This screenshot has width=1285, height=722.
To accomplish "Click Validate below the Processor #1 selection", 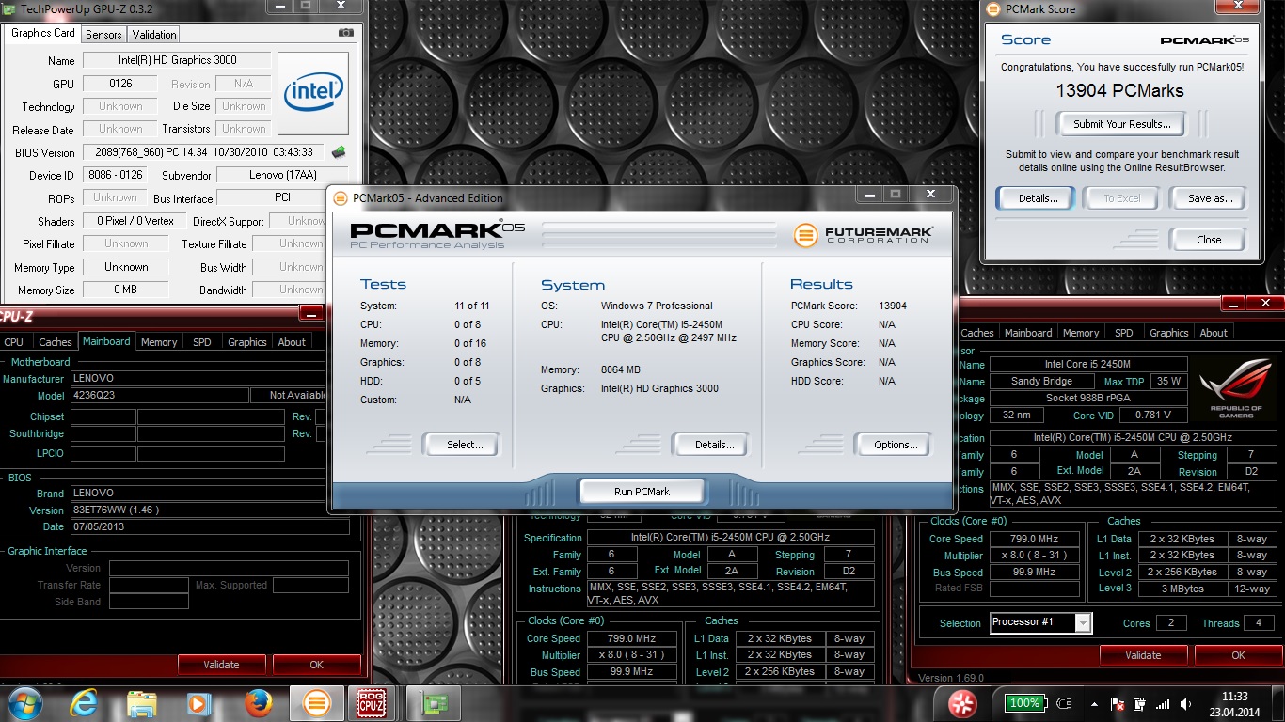I will (1143, 655).
